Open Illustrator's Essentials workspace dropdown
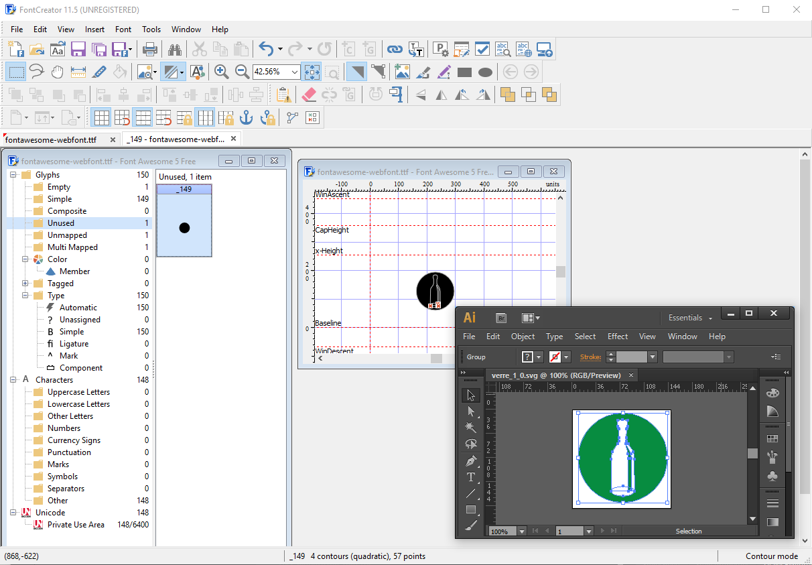The width and height of the screenshot is (812, 565). coord(691,318)
